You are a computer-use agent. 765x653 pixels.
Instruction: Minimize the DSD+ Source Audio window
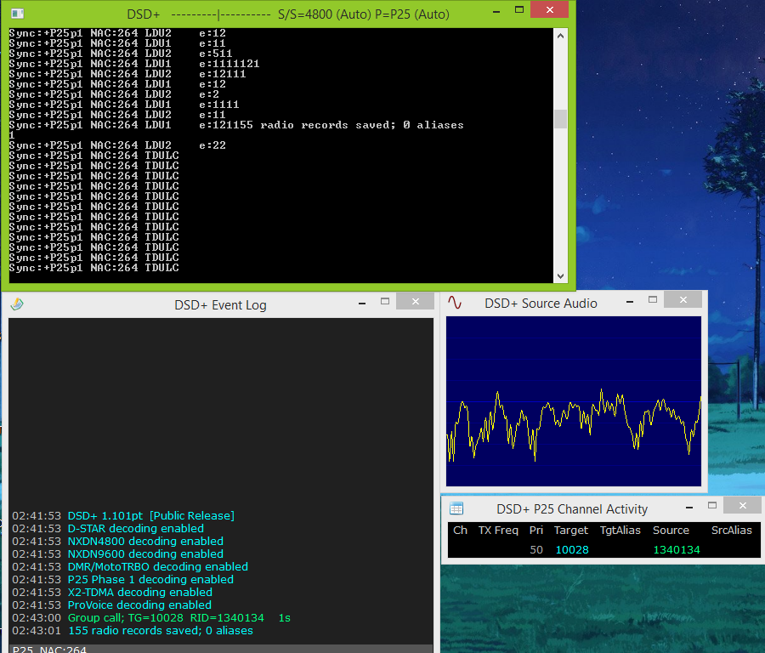[x=630, y=301]
